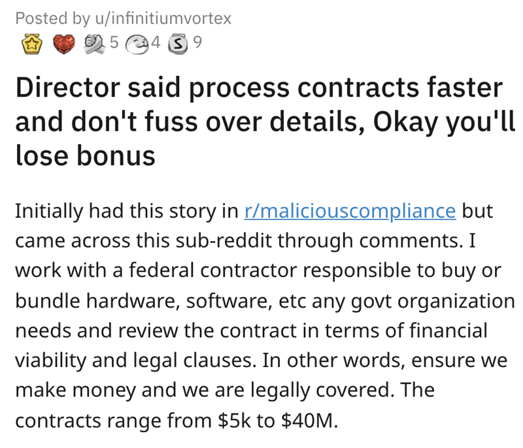The width and height of the screenshot is (523, 448).
Task: Click the silver award count 9
Action: 197,44
